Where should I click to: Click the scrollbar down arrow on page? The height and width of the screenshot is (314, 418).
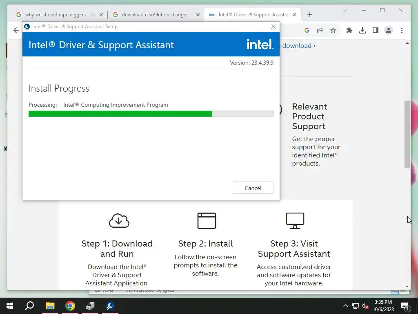point(407,287)
